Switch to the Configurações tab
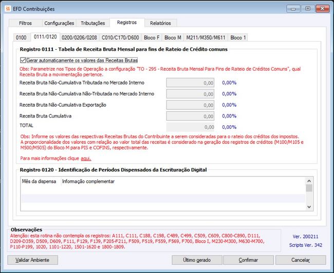The height and width of the screenshot is (273, 334). pyautogui.click(x=59, y=23)
